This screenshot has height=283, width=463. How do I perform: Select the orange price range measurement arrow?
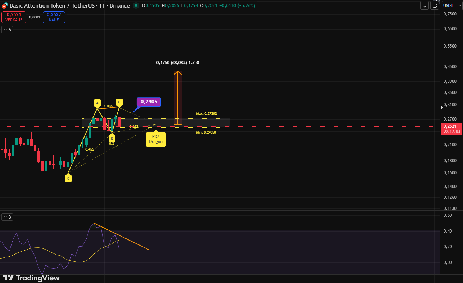point(178,97)
